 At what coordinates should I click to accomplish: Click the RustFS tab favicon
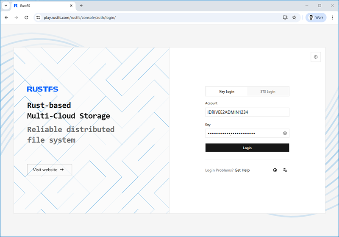click(16, 6)
